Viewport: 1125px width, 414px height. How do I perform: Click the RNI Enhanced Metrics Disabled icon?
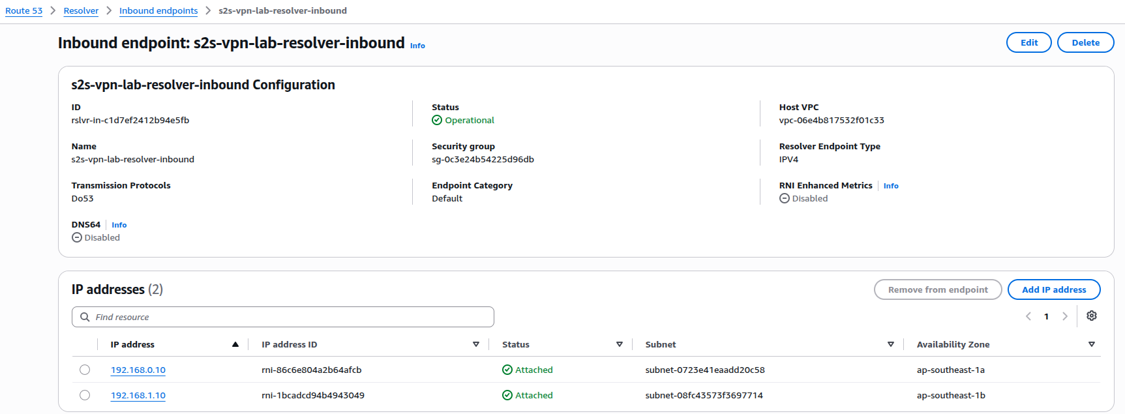point(785,198)
